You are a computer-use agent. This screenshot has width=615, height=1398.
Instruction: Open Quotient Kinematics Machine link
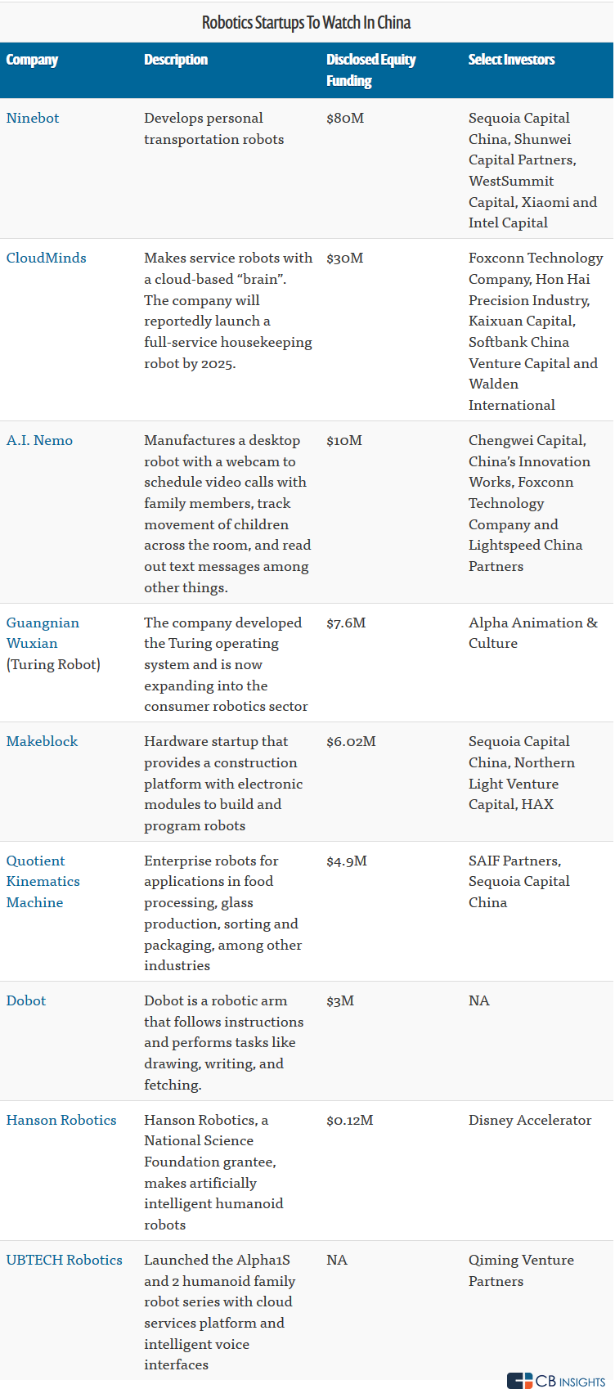[x=43, y=881]
